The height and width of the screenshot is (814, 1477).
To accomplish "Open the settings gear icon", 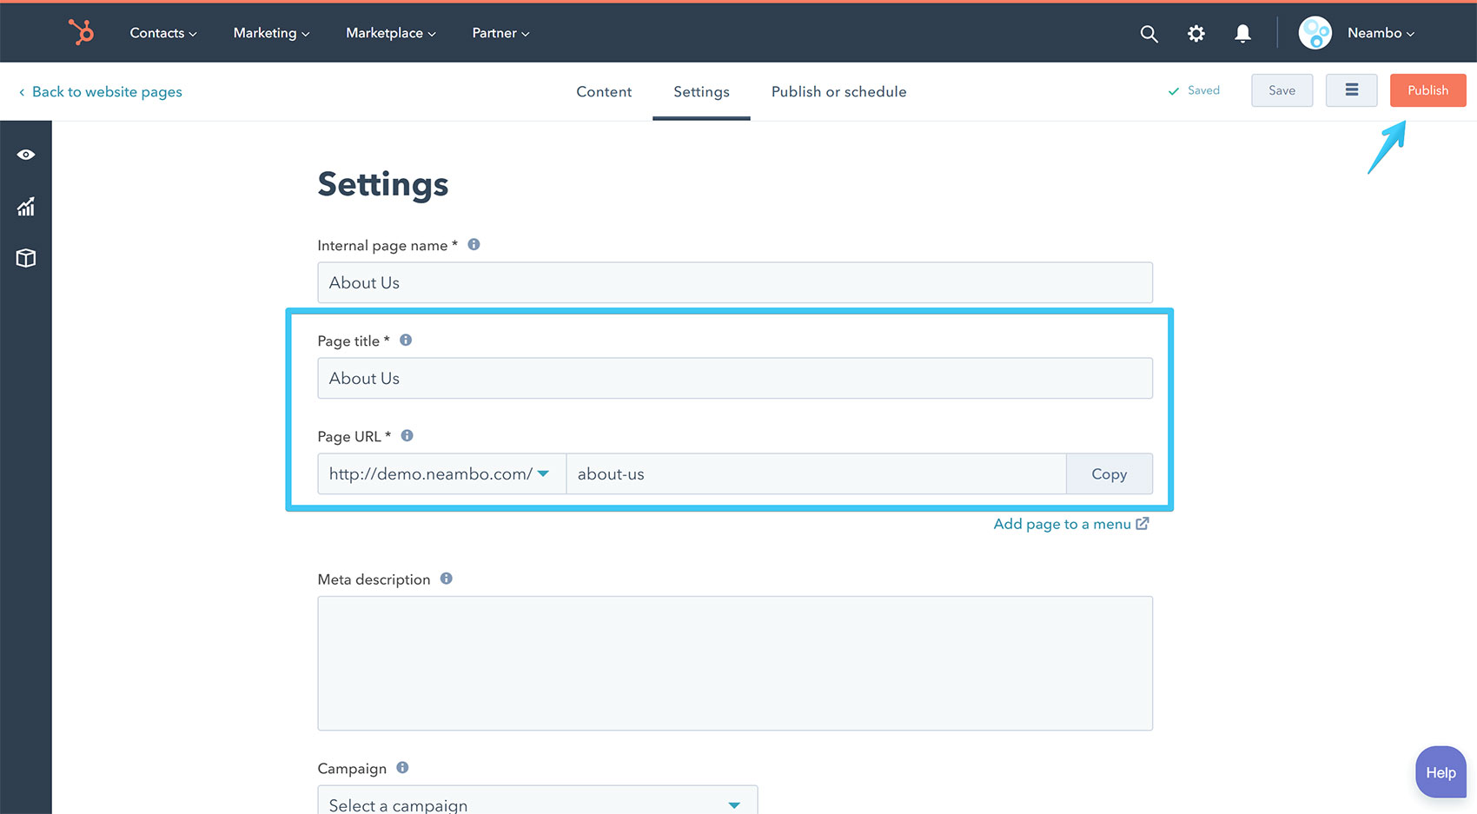I will pyautogui.click(x=1196, y=33).
